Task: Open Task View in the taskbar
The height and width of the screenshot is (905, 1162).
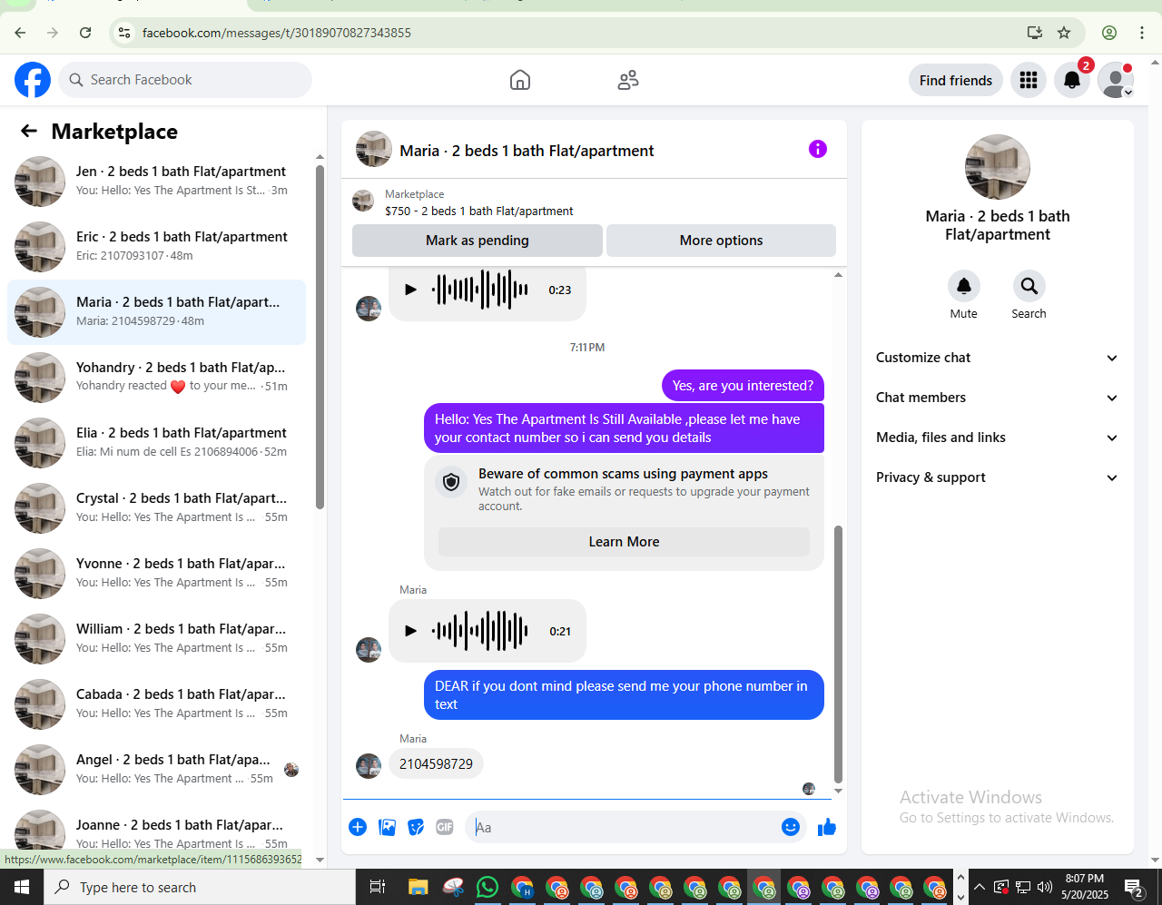Action: [378, 887]
